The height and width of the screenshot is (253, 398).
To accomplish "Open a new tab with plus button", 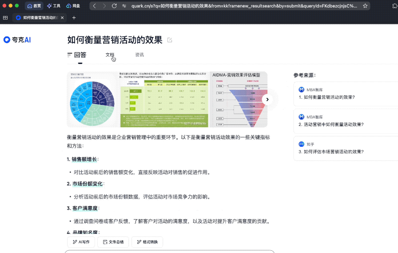I will tap(74, 18).
